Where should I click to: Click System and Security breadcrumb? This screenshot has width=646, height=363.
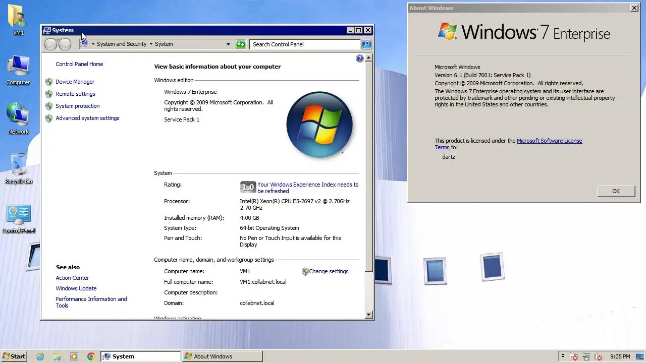122,44
